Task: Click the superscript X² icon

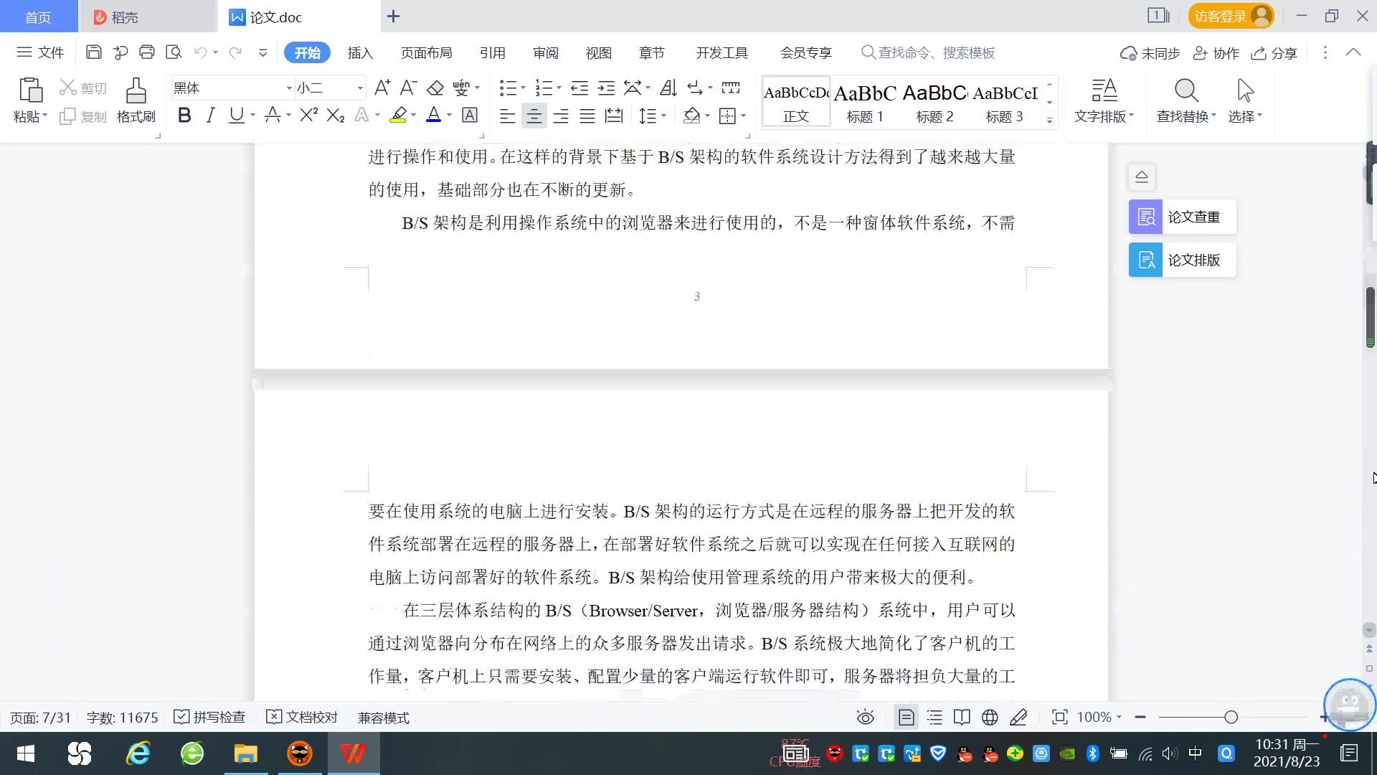Action: click(308, 116)
